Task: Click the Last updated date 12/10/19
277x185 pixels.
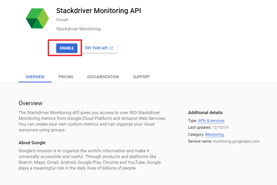Action: click(220, 127)
